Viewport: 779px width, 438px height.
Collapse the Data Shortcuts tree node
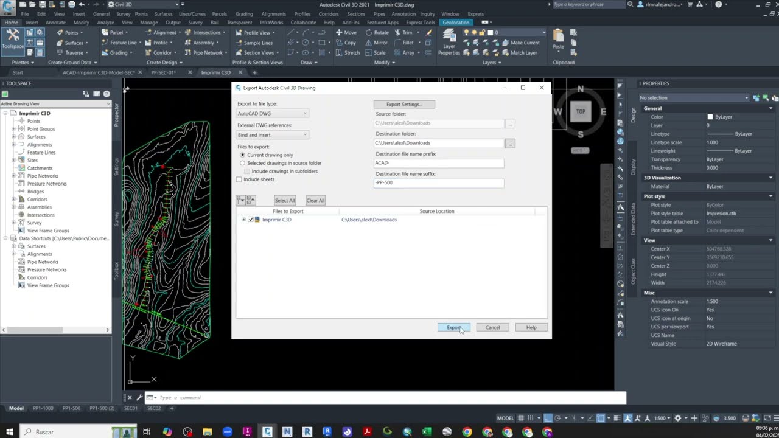click(5, 238)
